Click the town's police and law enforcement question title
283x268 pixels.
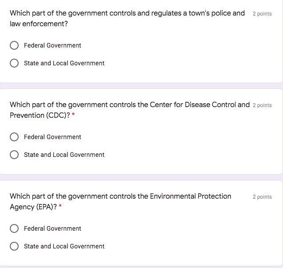pyautogui.click(x=127, y=18)
